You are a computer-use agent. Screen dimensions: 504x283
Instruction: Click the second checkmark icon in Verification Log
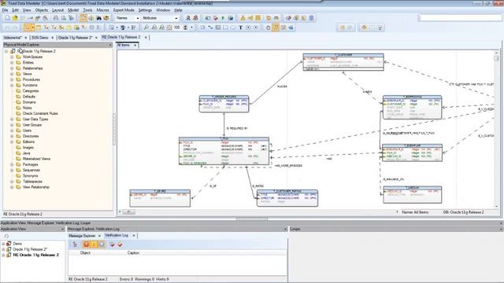tap(120, 244)
